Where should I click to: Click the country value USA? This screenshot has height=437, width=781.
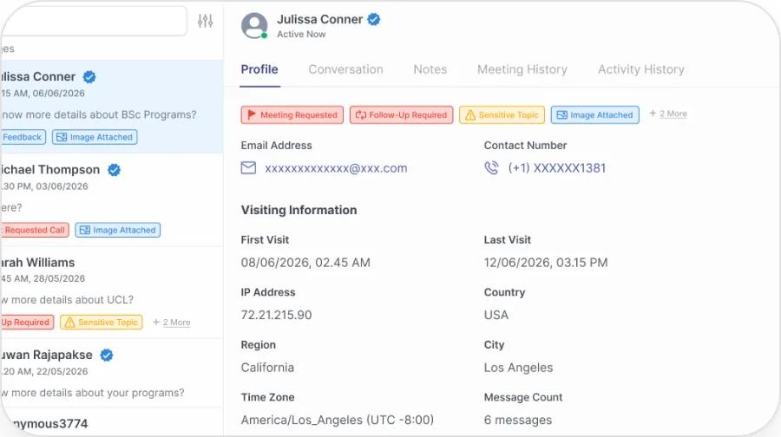496,315
